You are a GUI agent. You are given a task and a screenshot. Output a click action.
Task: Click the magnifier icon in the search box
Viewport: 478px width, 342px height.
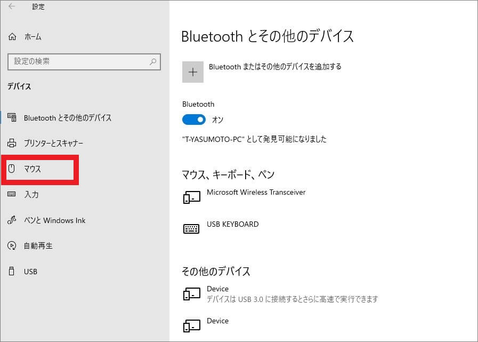153,62
